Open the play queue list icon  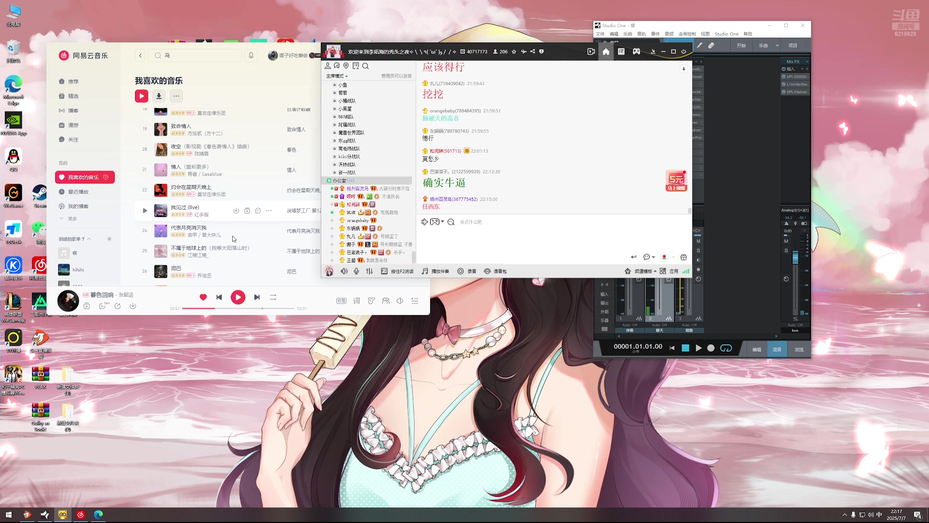(x=415, y=301)
